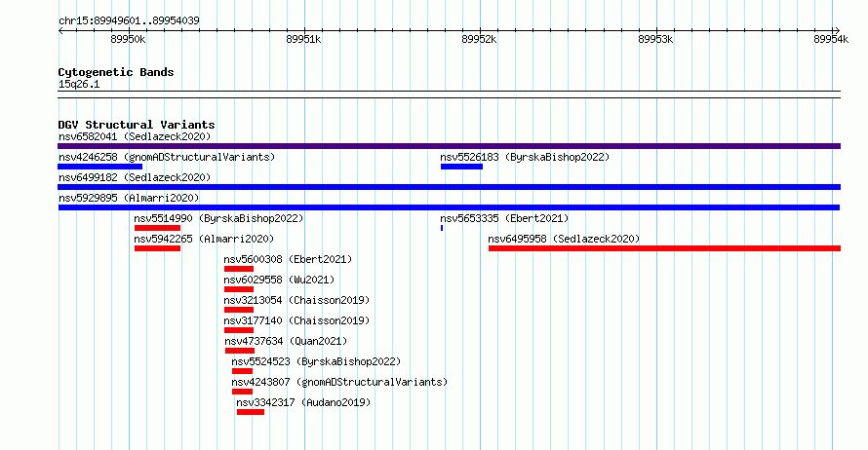868x450 pixels.
Task: Click the red nsv5524523 variant bar
Action: coord(242,371)
